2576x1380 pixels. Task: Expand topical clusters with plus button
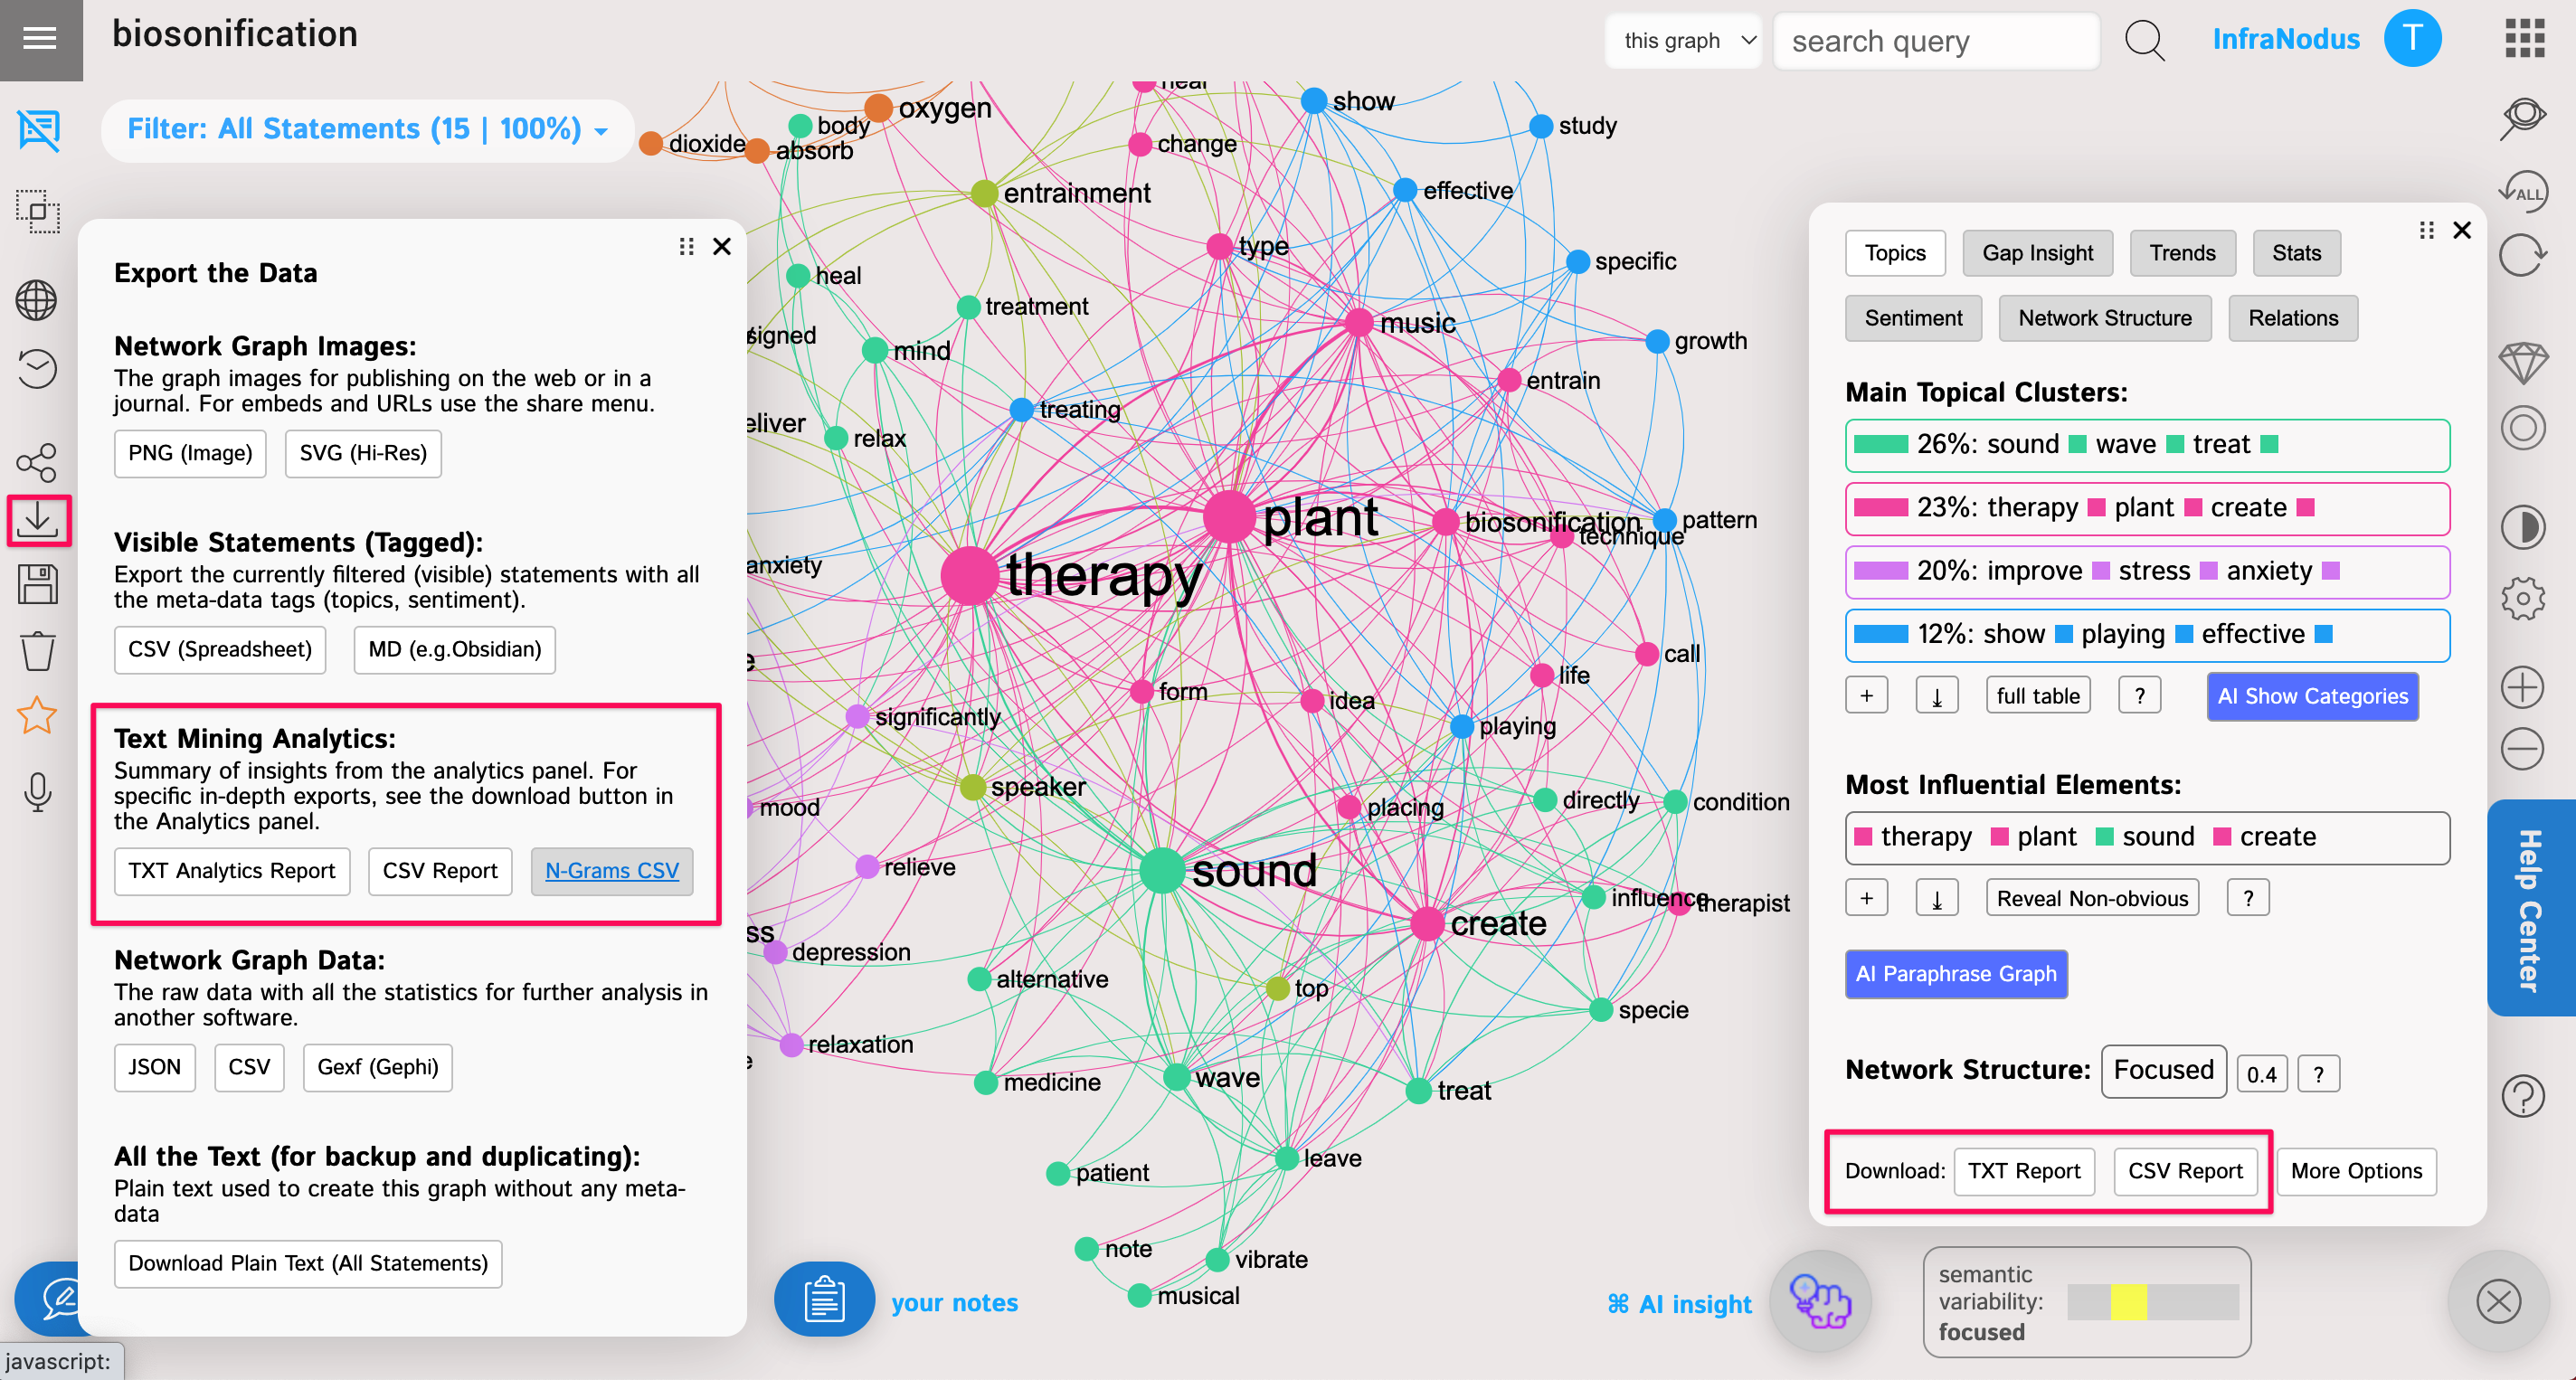(x=1866, y=696)
